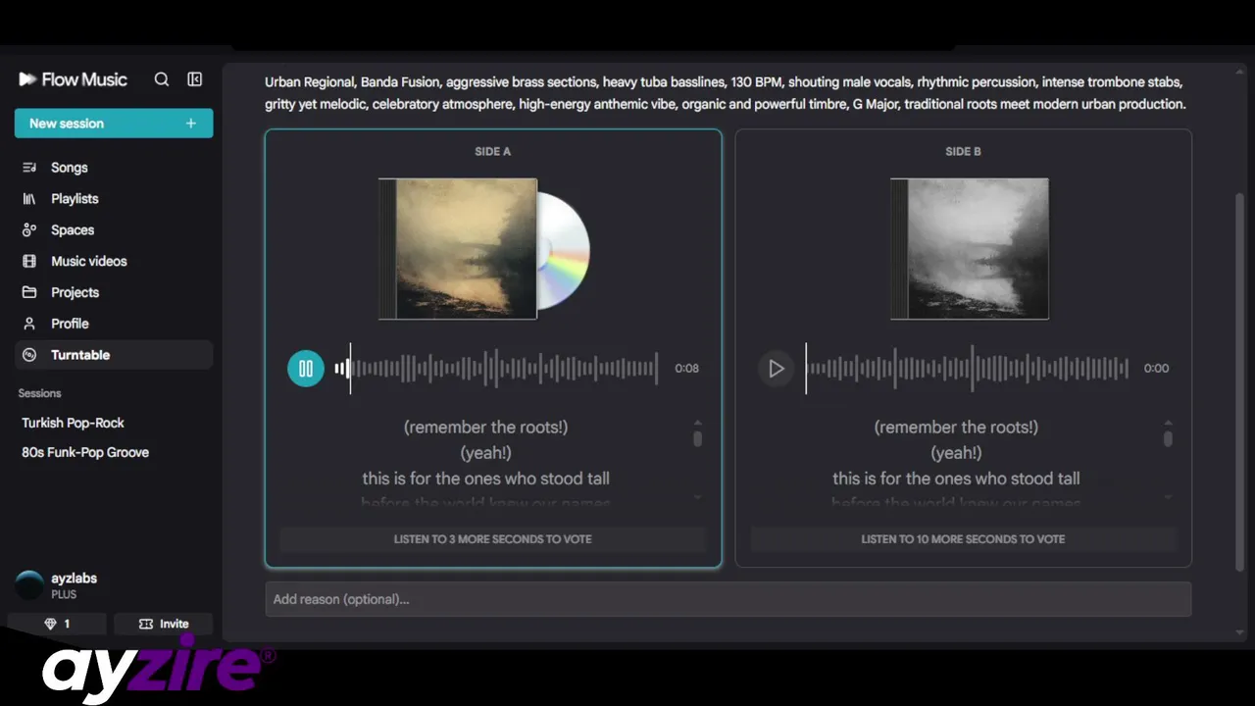Start a New session
This screenshot has width=1255, height=706.
pyautogui.click(x=114, y=124)
